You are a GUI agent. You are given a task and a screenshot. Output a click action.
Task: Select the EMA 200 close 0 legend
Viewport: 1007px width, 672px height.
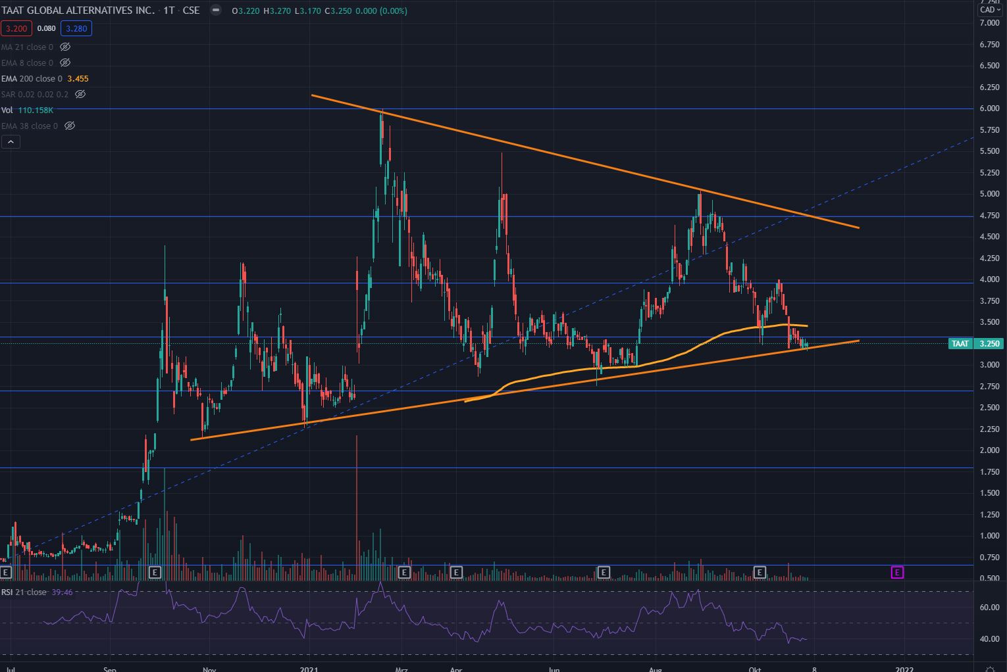click(x=32, y=79)
